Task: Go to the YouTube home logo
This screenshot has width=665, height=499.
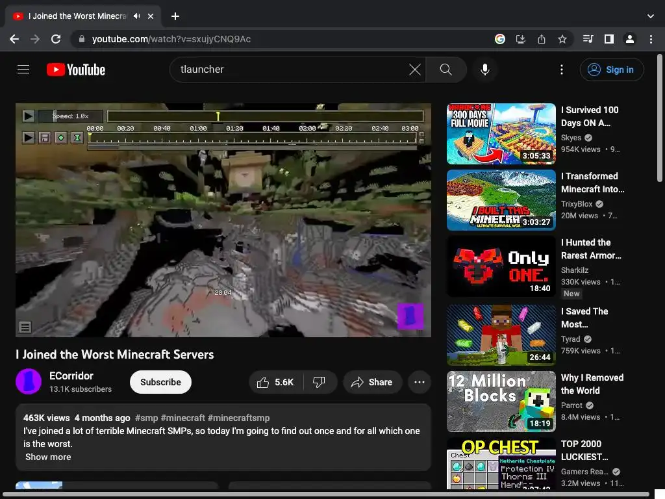Action: (76, 70)
